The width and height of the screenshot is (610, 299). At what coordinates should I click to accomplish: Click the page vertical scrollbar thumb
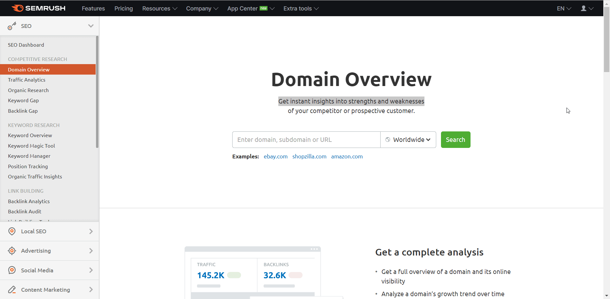[x=607, y=40]
